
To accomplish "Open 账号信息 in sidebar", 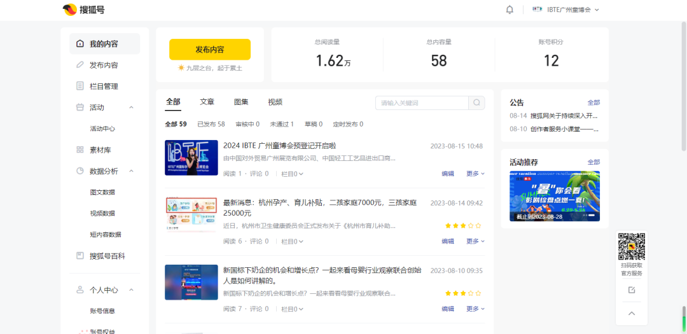I will (102, 310).
